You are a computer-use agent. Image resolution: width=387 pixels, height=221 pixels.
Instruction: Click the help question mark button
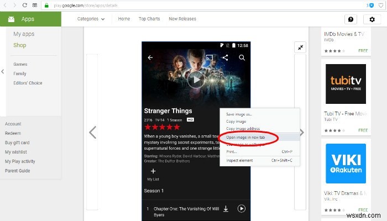[351, 19]
